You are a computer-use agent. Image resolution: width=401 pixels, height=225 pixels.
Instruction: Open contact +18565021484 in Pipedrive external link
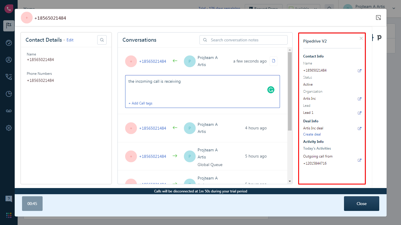359,71
